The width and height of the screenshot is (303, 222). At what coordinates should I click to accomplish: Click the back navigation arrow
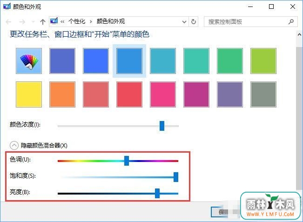coord(8,21)
